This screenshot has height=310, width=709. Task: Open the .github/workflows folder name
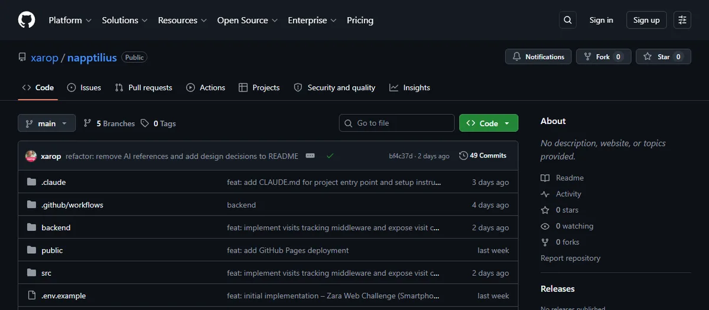[x=72, y=205]
